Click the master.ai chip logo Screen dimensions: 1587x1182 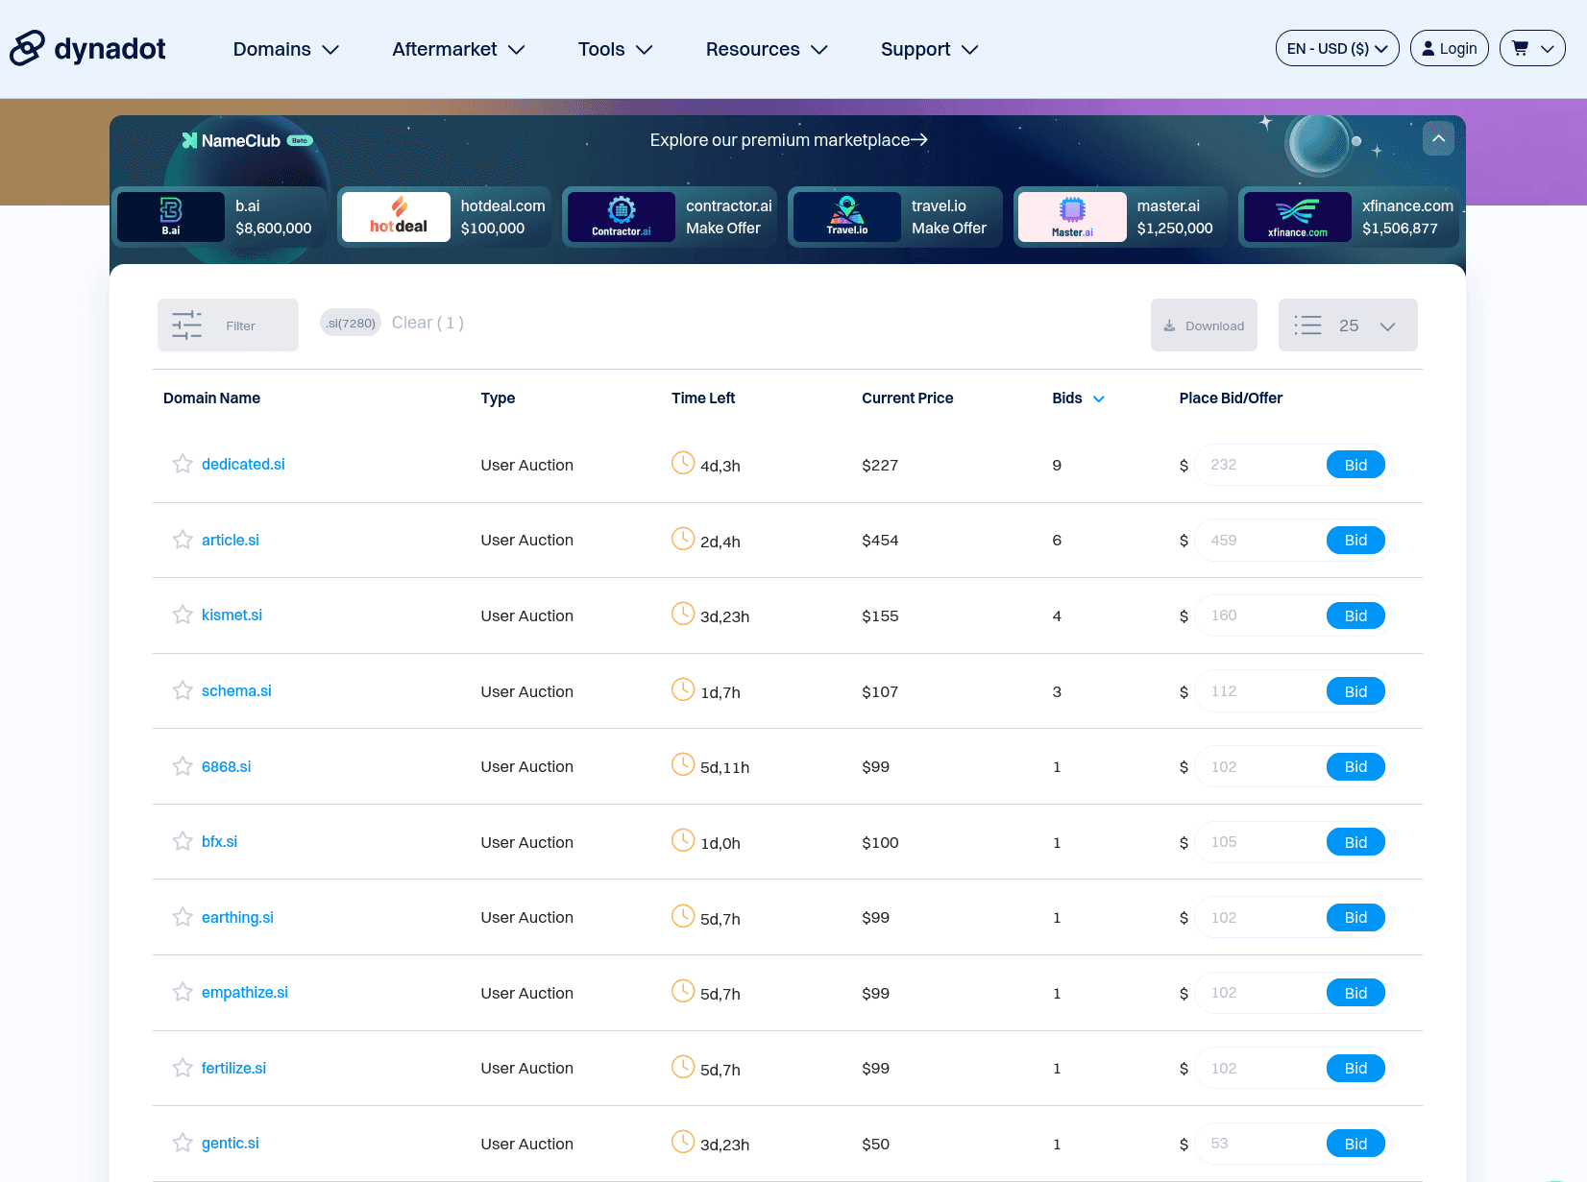(1072, 217)
